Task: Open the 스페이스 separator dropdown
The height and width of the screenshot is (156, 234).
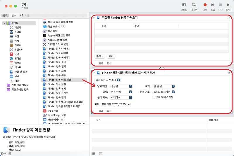Action: [121, 97]
